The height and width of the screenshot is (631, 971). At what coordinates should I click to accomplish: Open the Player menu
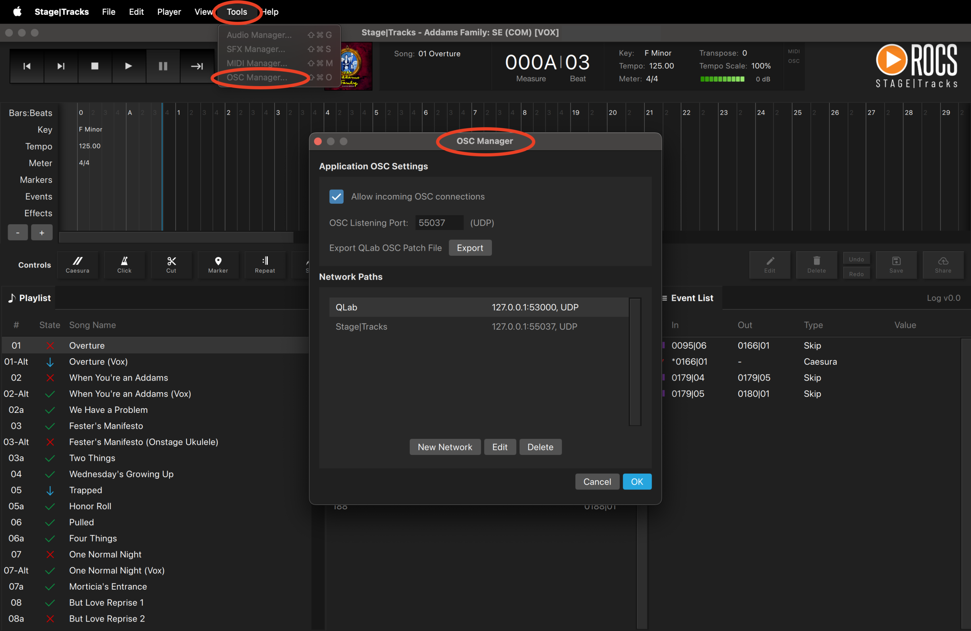pos(169,11)
